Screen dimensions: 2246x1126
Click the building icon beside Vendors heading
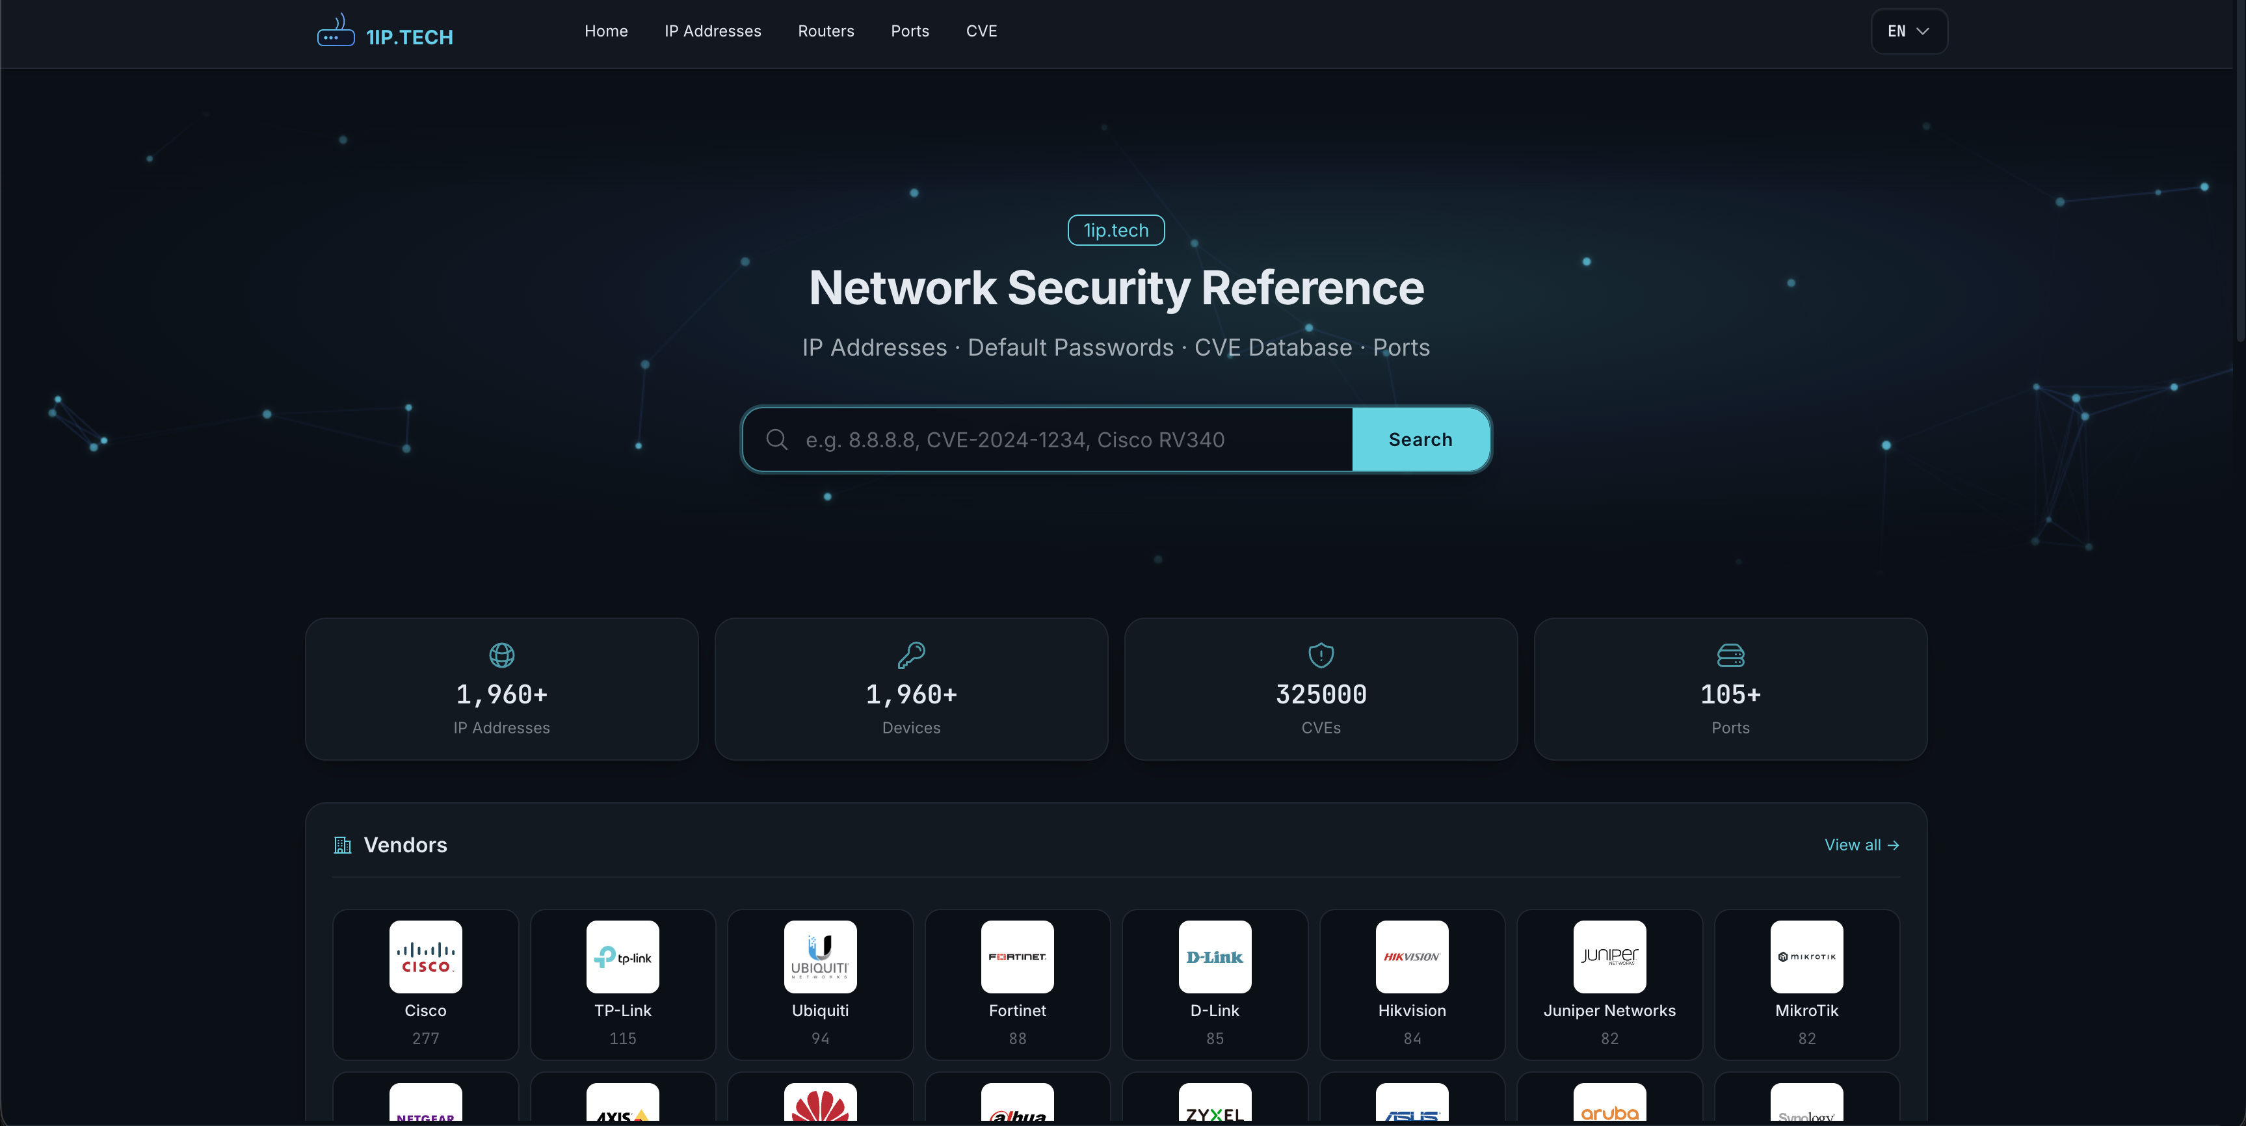coord(343,844)
